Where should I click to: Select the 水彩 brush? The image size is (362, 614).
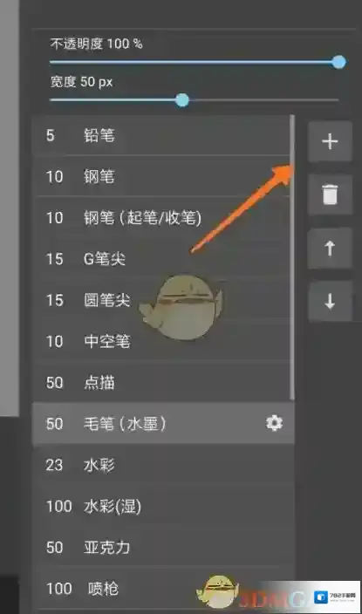coord(162,466)
